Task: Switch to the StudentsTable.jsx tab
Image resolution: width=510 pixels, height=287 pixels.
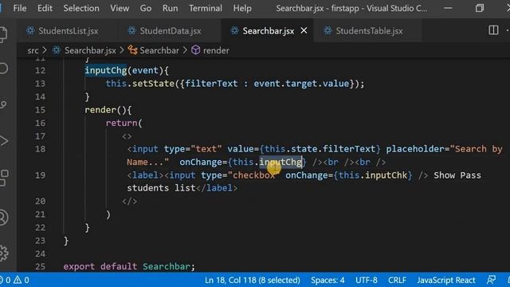Action: coord(369,31)
